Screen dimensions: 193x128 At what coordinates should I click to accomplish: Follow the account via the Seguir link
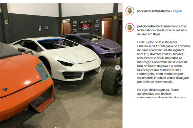177,11
